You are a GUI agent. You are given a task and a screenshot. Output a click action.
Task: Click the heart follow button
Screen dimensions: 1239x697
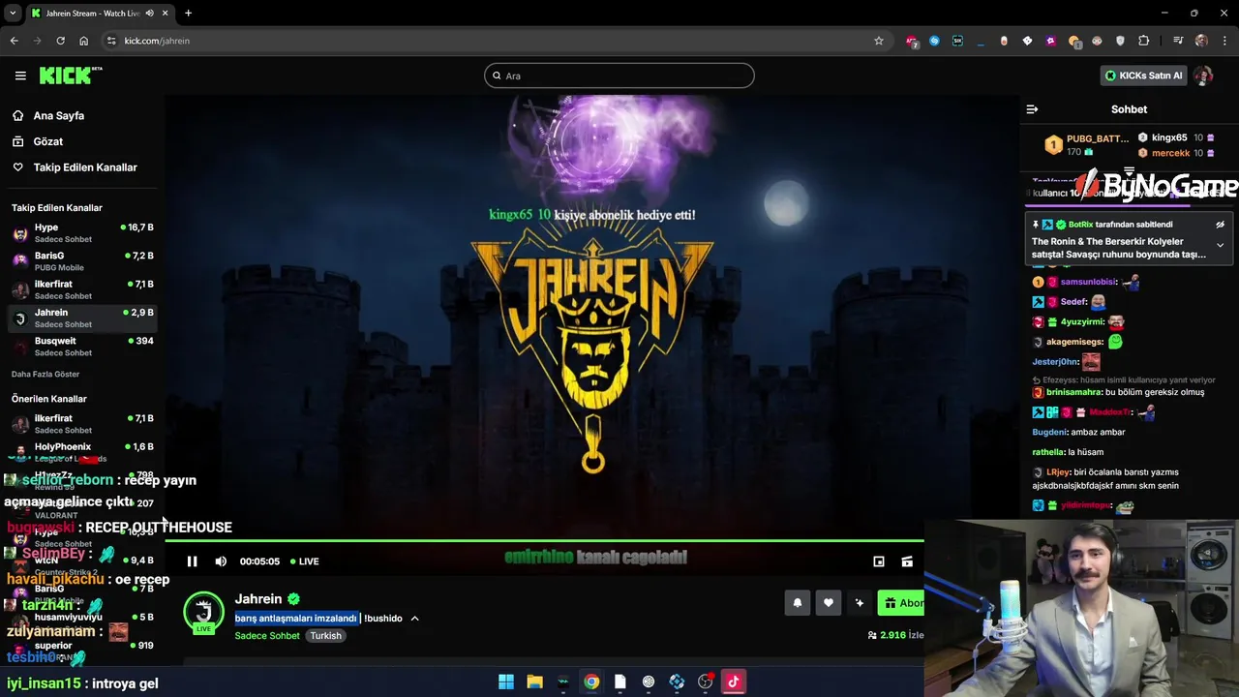[x=829, y=603]
